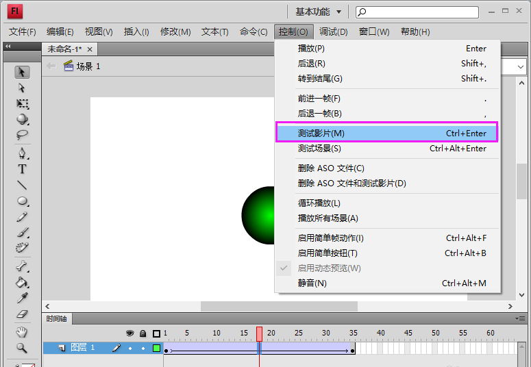The image size is (531, 367).
Task: Select the Deco tool
Action: click(22, 248)
